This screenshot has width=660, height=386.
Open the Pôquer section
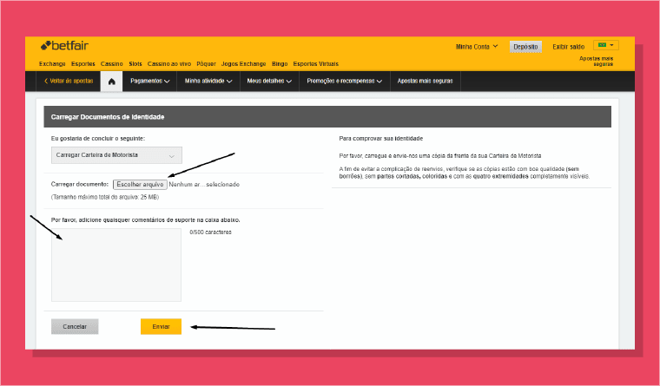(207, 64)
